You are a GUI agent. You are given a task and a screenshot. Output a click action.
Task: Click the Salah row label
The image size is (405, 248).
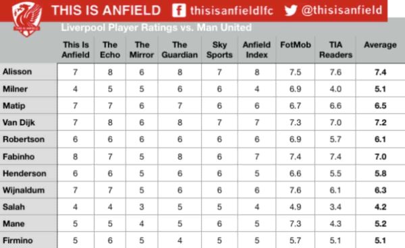tap(13, 207)
